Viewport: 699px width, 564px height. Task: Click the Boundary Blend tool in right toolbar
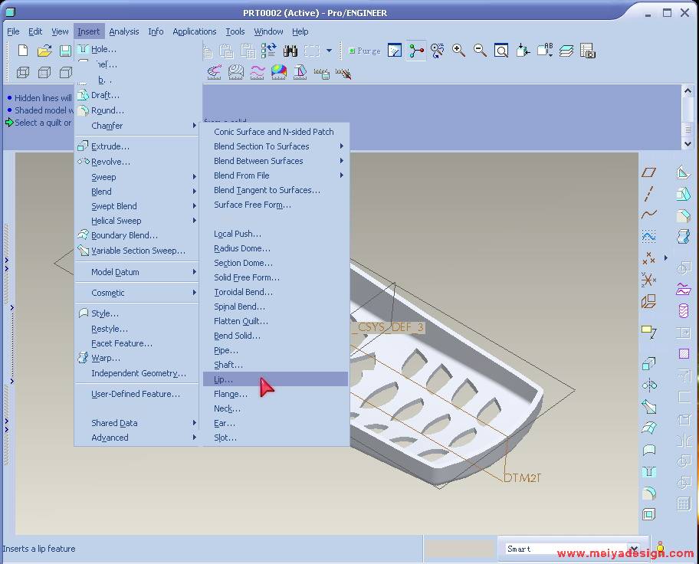649,428
